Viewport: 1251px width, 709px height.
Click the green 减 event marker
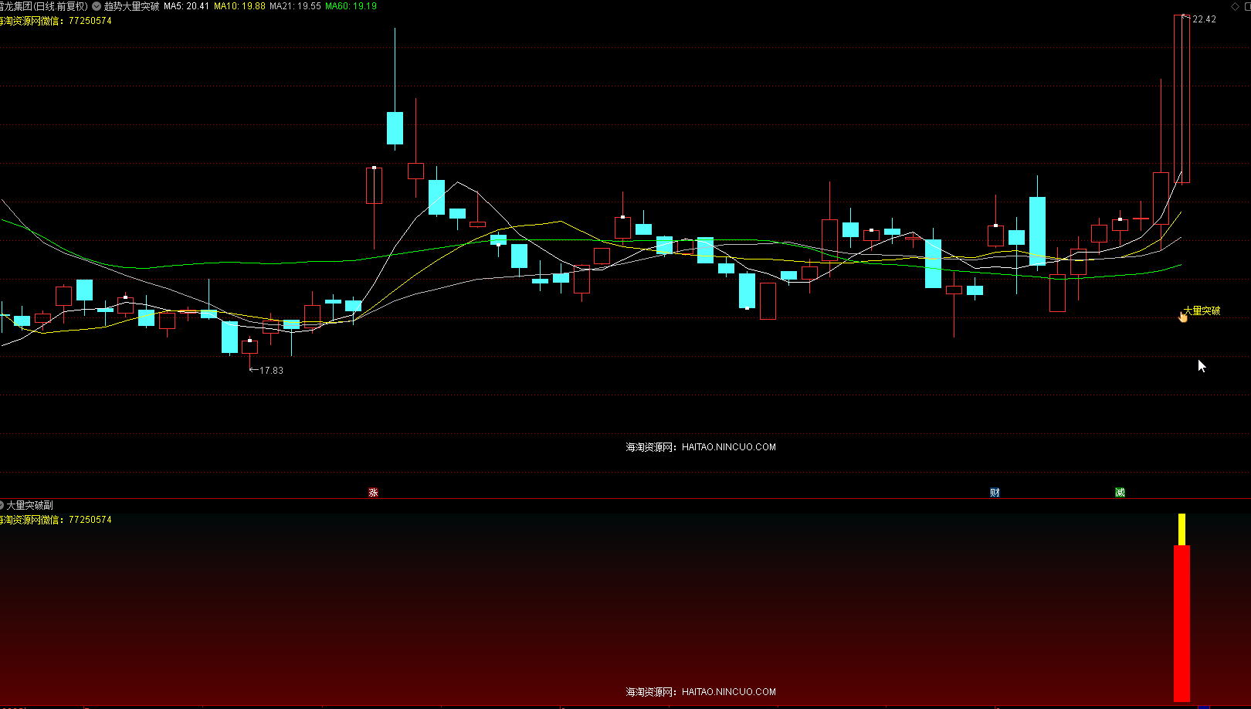(x=1120, y=493)
